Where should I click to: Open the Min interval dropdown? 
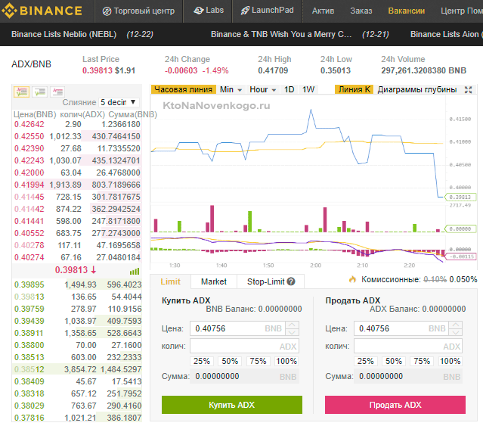pos(231,90)
